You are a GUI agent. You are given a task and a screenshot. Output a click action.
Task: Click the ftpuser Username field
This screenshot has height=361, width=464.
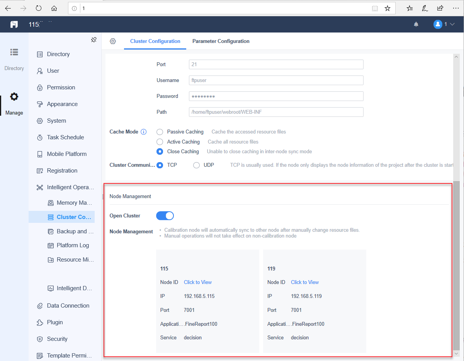275,80
